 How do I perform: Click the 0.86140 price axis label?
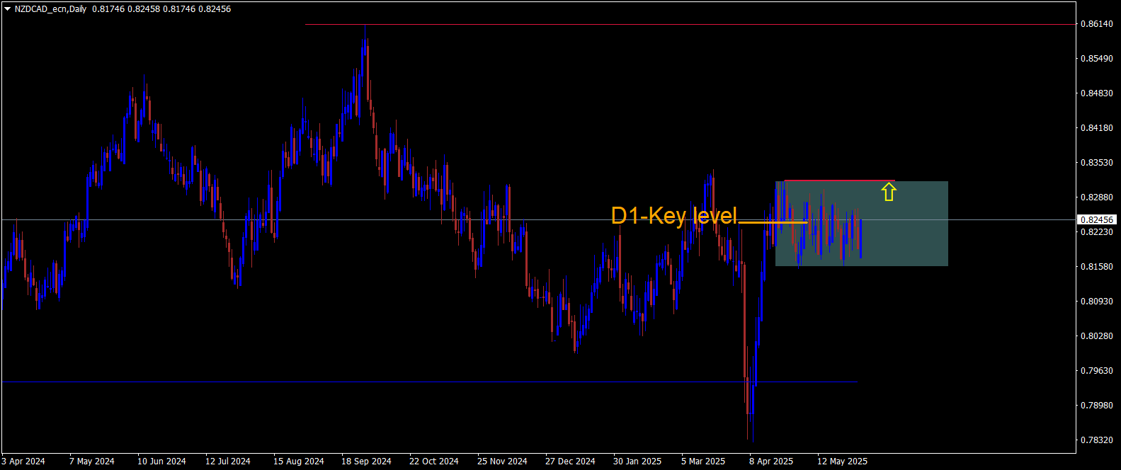point(1096,24)
